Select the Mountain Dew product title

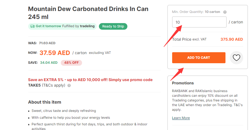coord(88,13)
